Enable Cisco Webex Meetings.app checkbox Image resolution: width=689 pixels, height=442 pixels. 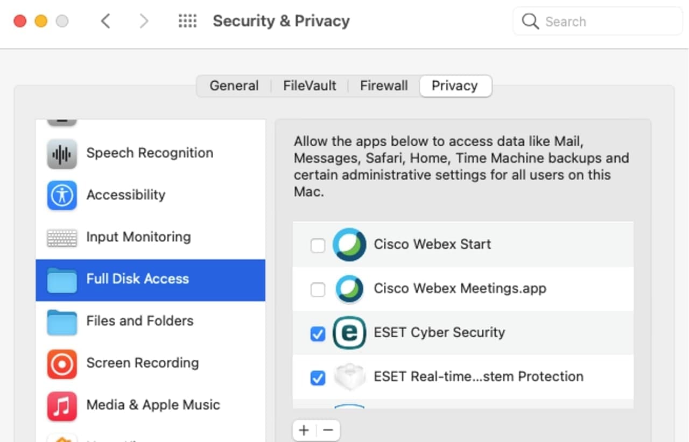(x=318, y=290)
